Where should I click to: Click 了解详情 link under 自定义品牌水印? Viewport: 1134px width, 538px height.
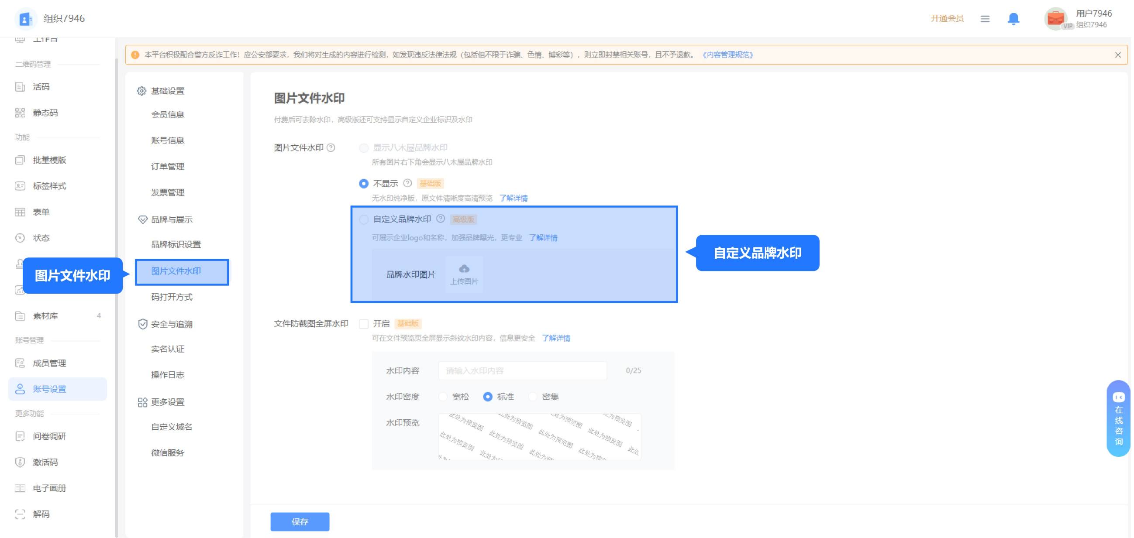tap(543, 237)
